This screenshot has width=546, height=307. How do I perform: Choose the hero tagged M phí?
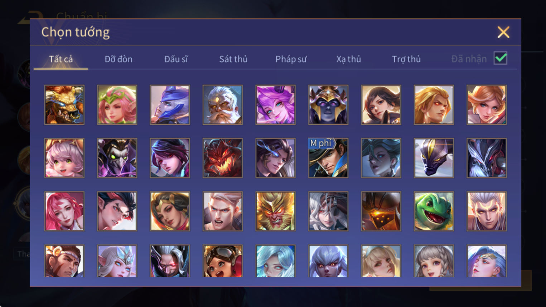click(x=328, y=158)
